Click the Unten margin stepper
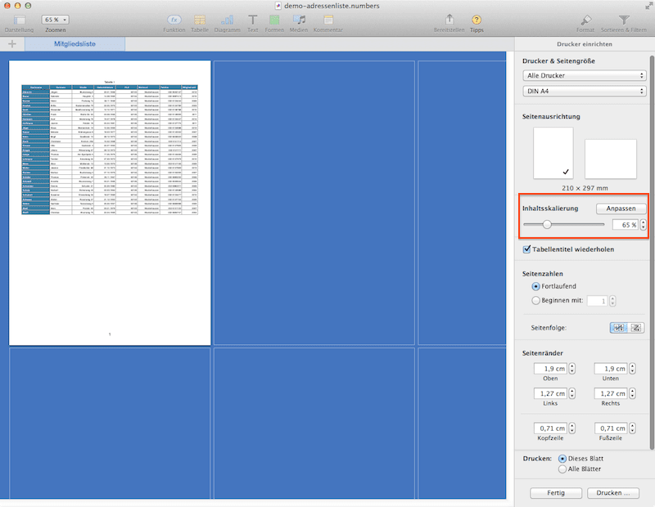 [x=632, y=369]
